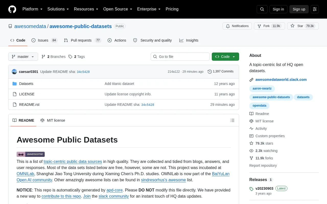Expand the Open Source menu
The height and width of the screenshot is (204, 327).
118,9
